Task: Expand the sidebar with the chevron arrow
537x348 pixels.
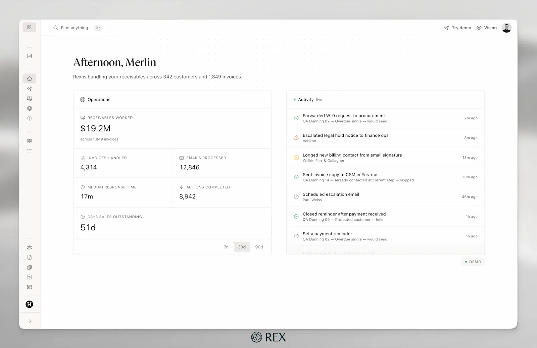Action: click(30, 321)
